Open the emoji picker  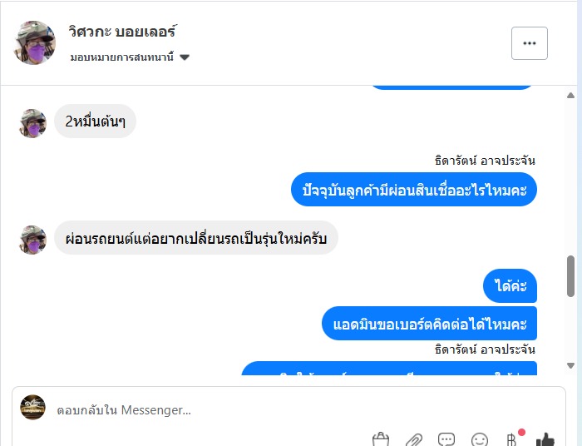pyautogui.click(x=480, y=439)
